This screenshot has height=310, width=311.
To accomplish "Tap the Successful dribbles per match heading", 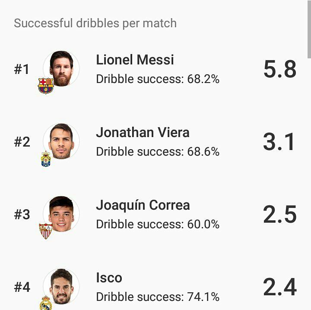I will pos(95,23).
